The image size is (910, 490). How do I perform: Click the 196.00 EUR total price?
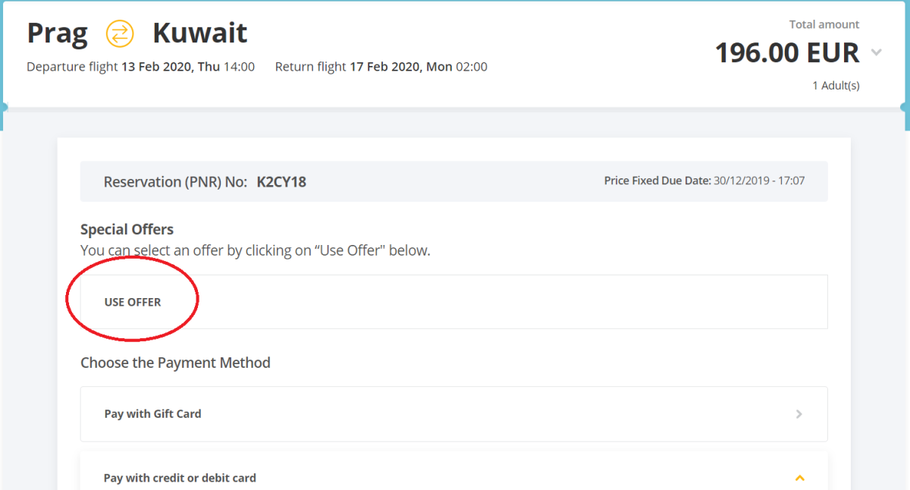(x=786, y=53)
